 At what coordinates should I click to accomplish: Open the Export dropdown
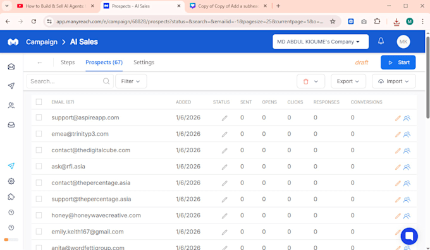[348, 81]
